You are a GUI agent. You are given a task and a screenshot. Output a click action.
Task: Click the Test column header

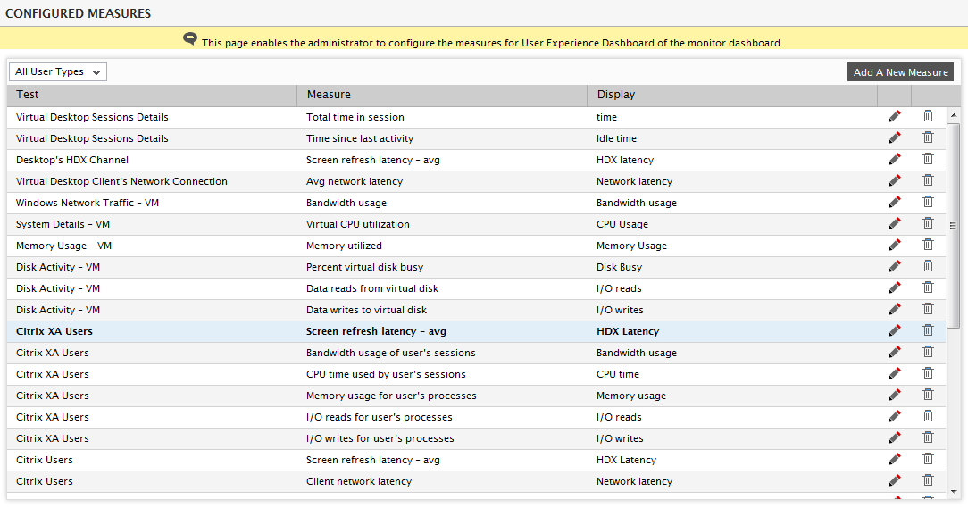tap(152, 95)
